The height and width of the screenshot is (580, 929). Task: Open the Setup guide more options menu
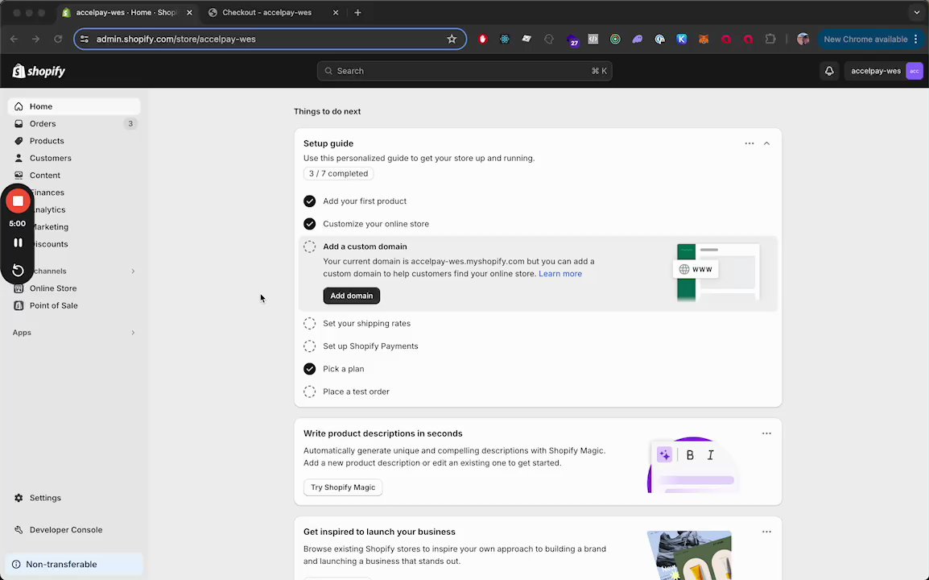coord(749,143)
